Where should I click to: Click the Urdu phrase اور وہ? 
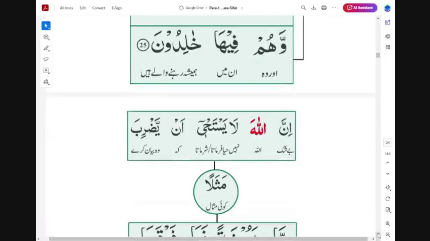pyautogui.click(x=269, y=74)
